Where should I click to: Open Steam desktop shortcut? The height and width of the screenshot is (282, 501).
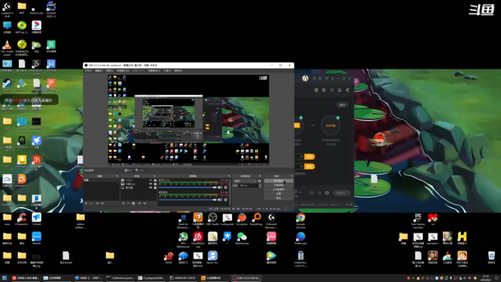[x=7, y=85]
